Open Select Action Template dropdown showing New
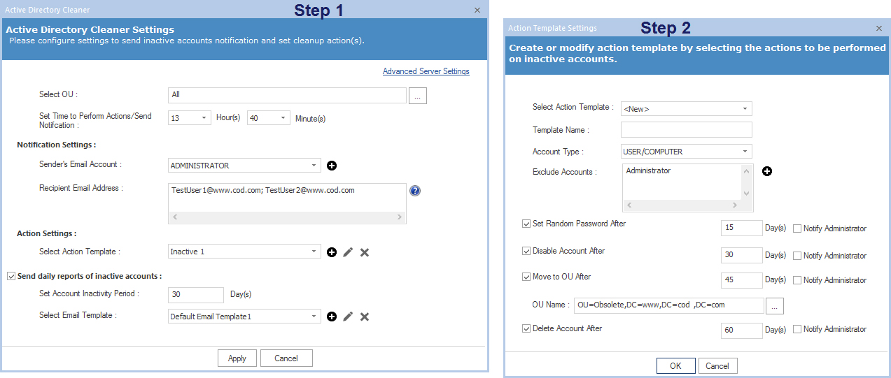 point(746,109)
